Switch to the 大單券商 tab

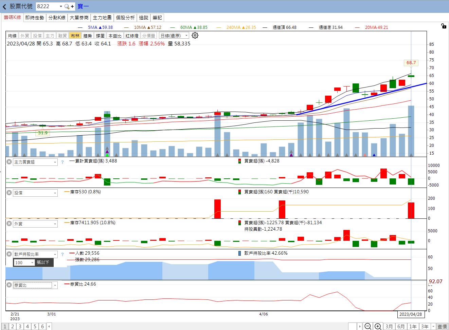coord(79,18)
